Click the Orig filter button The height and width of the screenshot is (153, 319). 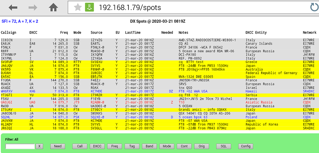click(x=202, y=146)
